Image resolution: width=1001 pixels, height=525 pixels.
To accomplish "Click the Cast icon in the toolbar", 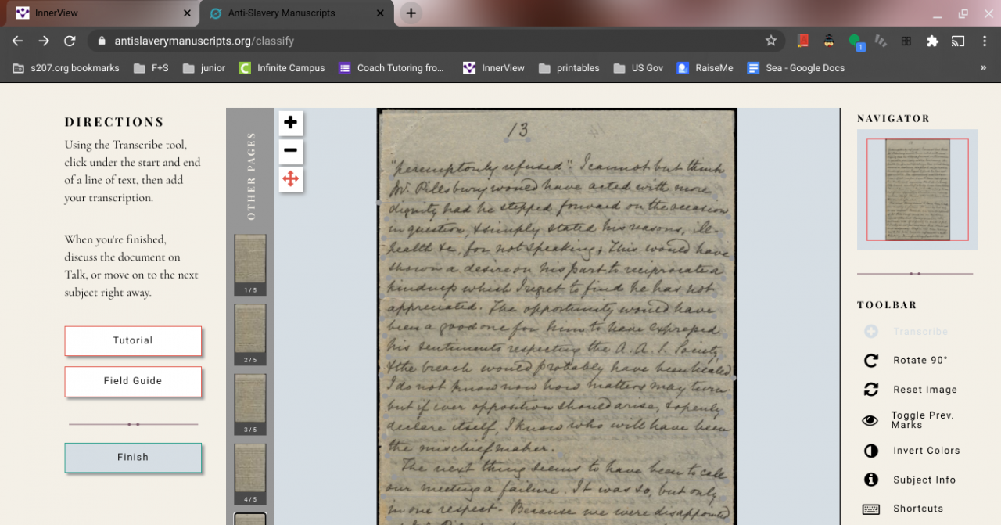I will (x=958, y=41).
